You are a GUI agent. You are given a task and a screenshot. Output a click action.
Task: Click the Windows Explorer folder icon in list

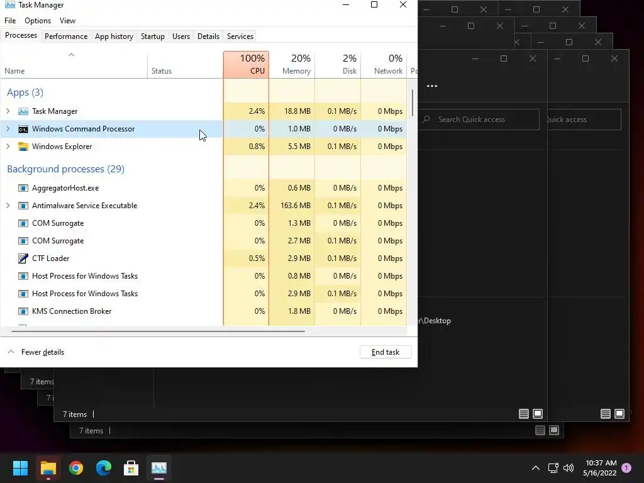[x=23, y=147]
